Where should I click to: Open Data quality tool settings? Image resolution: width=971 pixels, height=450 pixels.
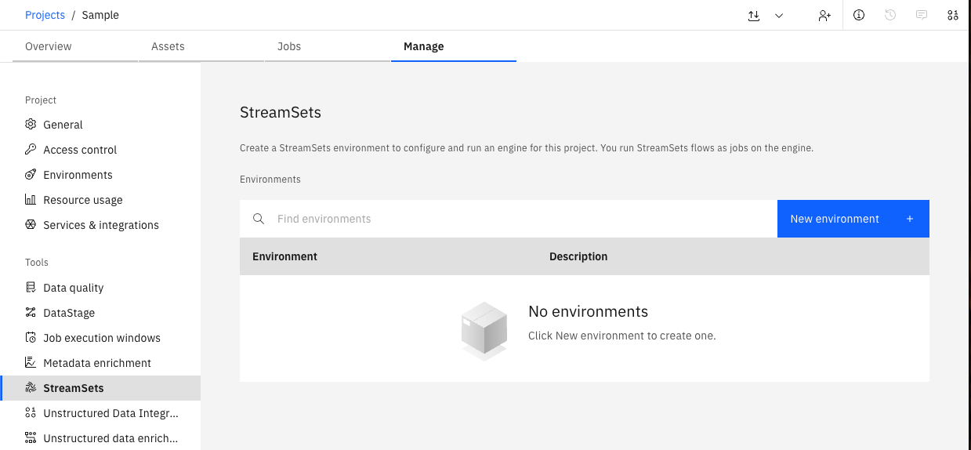(100, 288)
